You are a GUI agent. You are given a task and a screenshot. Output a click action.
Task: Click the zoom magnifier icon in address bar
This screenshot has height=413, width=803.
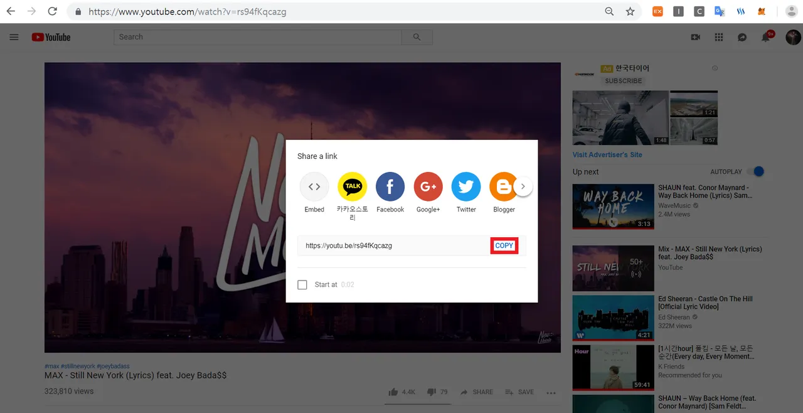click(609, 11)
